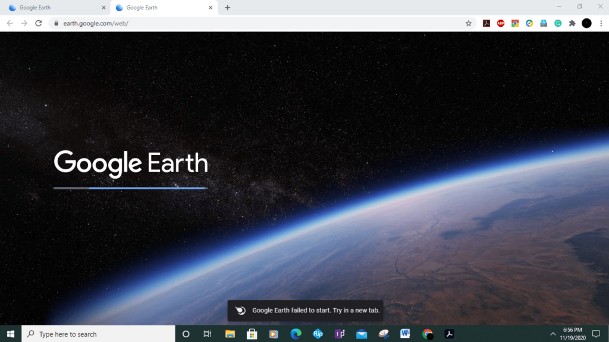Open the Grammarly extension
The width and height of the screenshot is (609, 342).
(558, 23)
